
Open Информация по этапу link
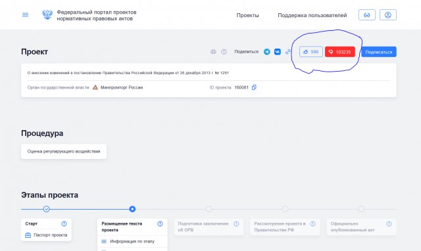click(132, 241)
